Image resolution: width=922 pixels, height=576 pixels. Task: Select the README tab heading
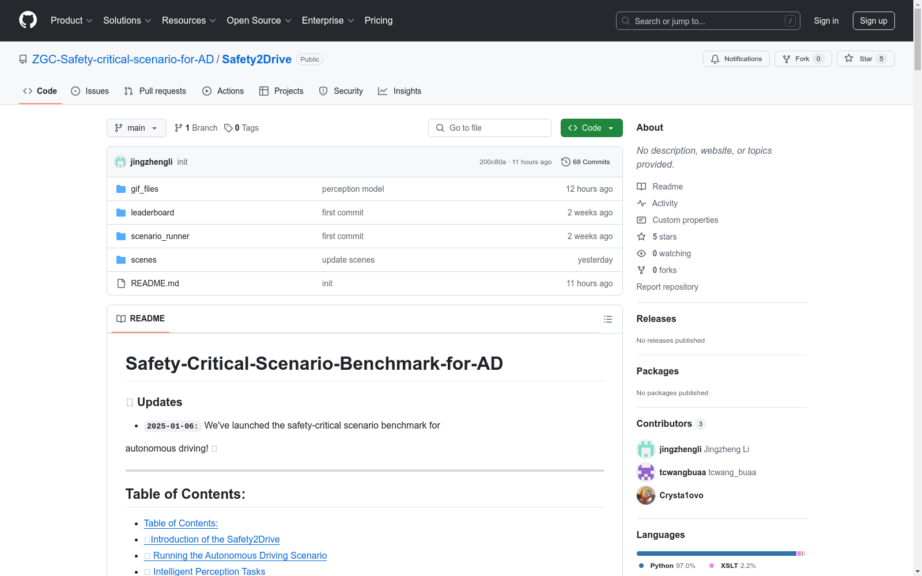(x=141, y=319)
